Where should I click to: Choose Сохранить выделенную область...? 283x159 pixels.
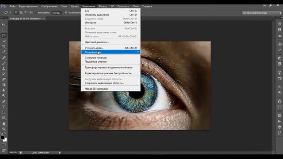pyautogui.click(x=111, y=83)
